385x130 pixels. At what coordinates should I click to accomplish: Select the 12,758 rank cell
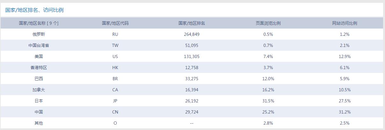[x=192, y=68]
